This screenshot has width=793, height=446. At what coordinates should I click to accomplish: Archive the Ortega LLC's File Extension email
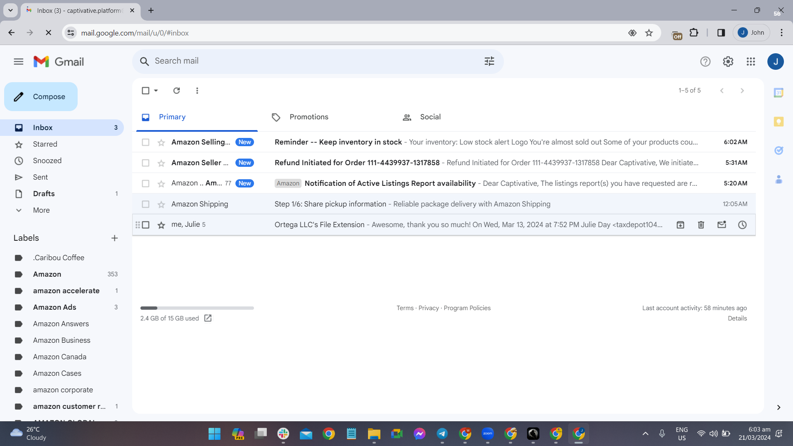click(x=680, y=225)
